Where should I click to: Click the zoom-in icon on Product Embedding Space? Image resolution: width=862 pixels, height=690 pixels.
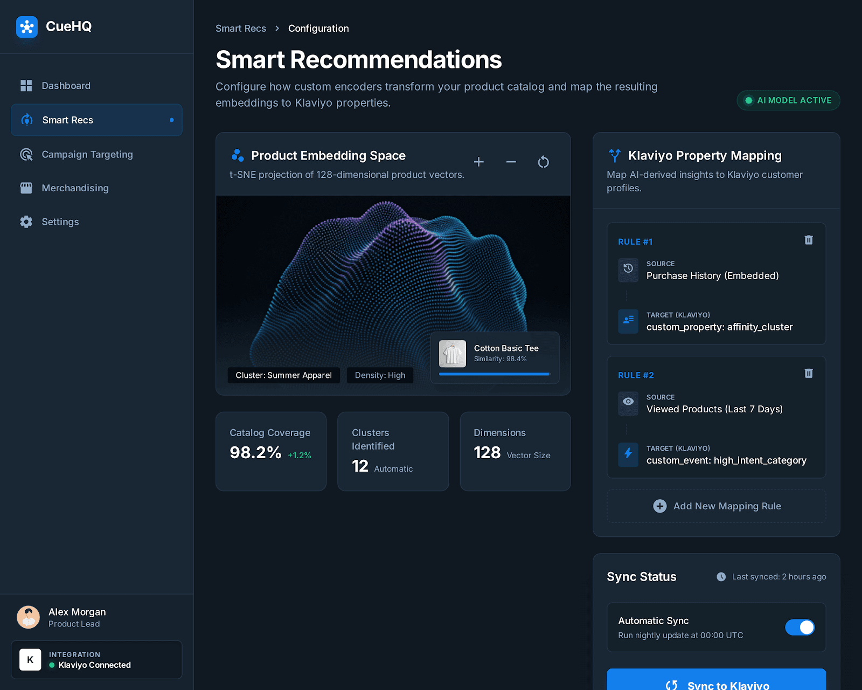coord(478,162)
